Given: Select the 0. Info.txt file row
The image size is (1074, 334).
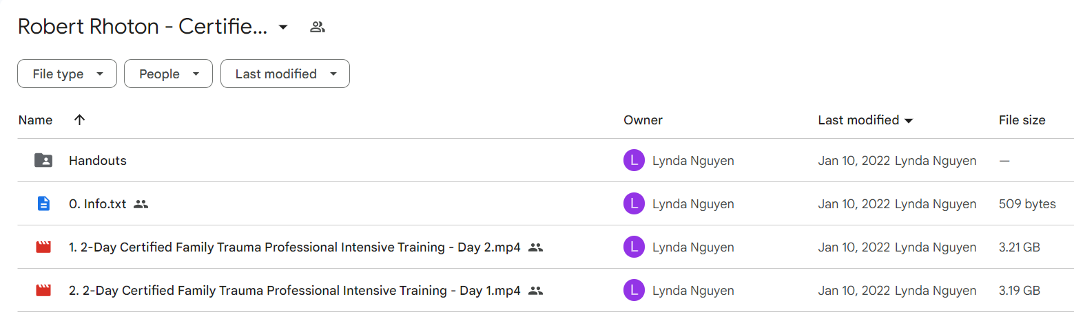Looking at the screenshot, I should [x=537, y=204].
